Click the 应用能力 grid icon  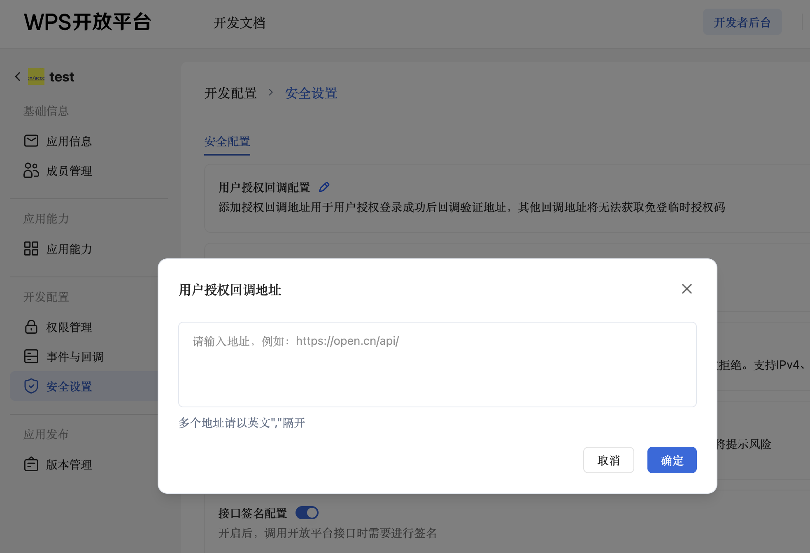coord(30,249)
